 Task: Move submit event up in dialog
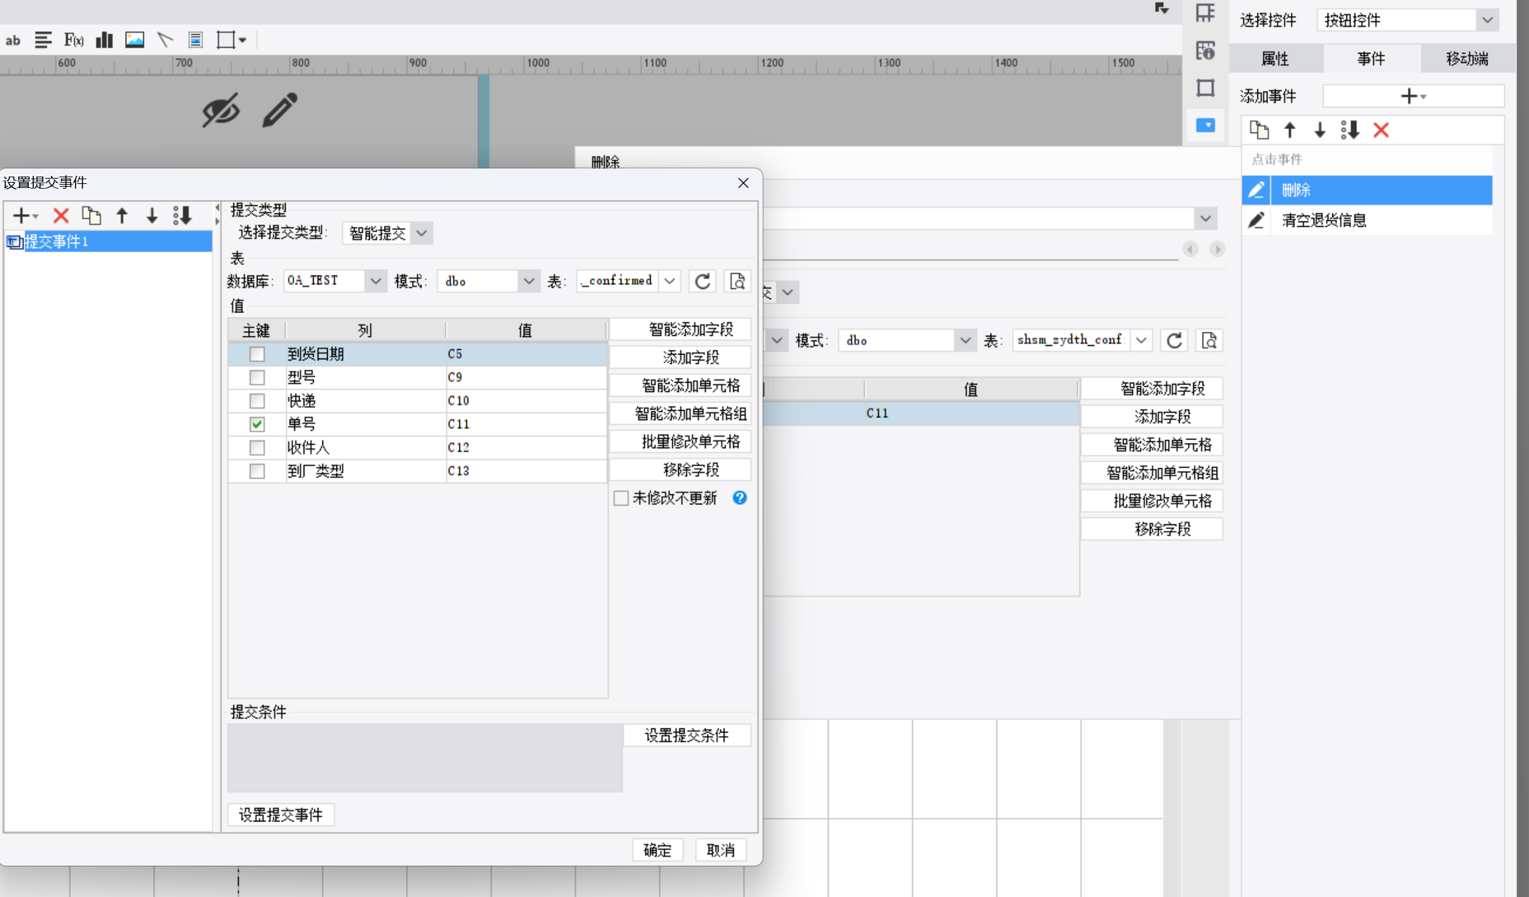[x=122, y=215]
